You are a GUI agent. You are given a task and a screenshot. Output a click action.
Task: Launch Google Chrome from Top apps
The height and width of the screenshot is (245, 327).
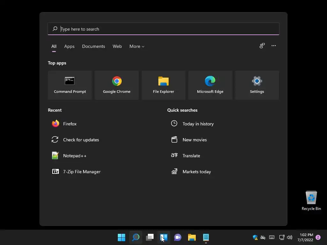coord(117,85)
